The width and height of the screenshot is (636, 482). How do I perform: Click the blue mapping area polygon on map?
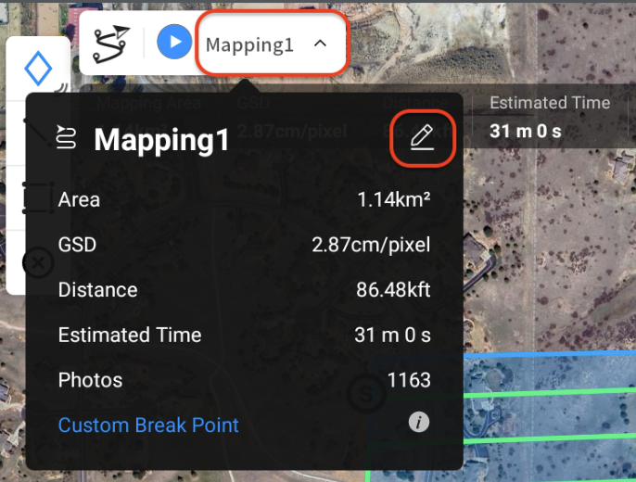[549, 417]
